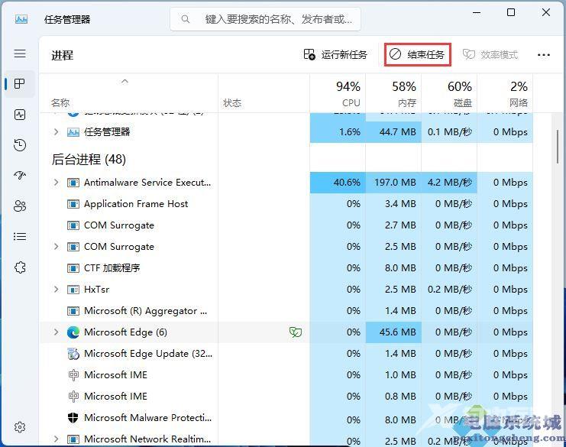
Task: Select the CTF 加载程序 row
Action: [x=286, y=268]
